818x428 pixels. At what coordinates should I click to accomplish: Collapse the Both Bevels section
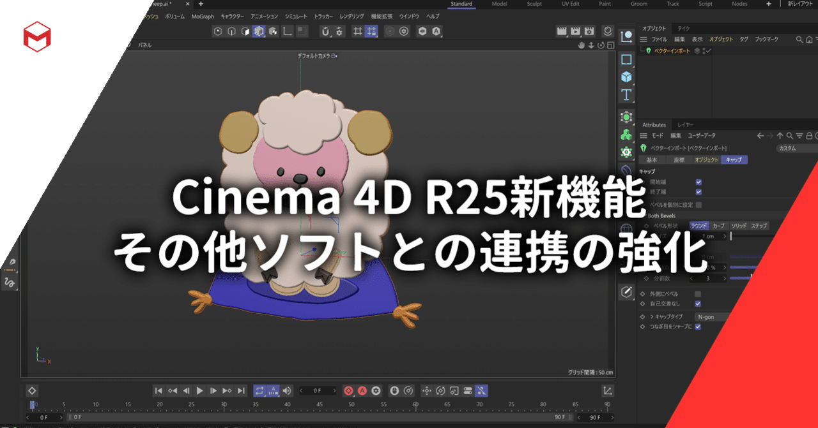click(645, 216)
